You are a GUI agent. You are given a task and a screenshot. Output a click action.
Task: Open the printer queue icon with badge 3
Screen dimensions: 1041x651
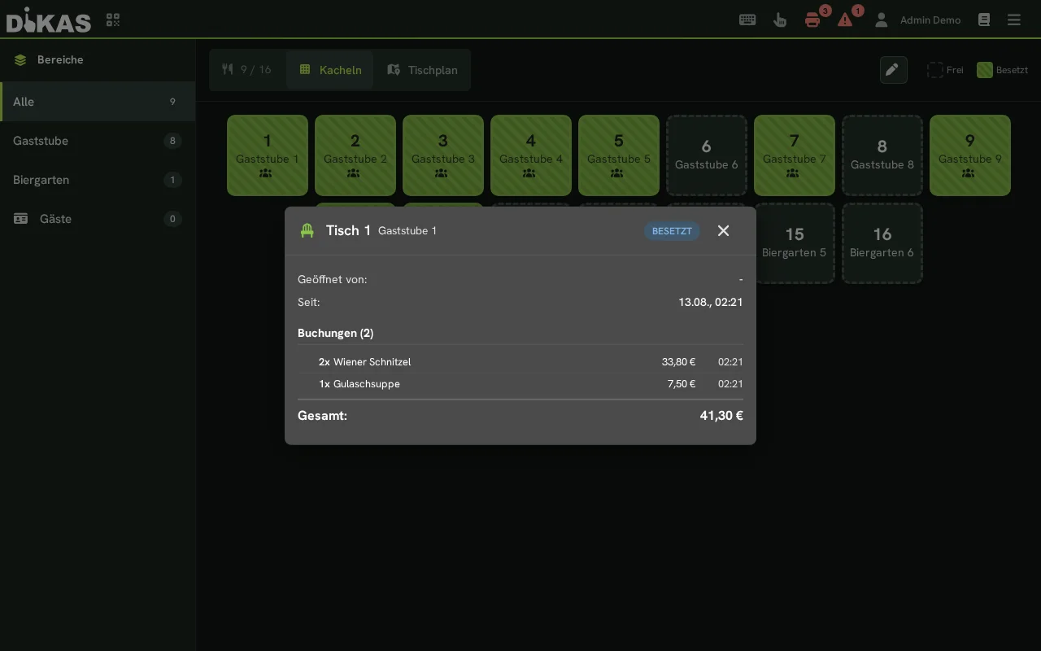point(812,20)
